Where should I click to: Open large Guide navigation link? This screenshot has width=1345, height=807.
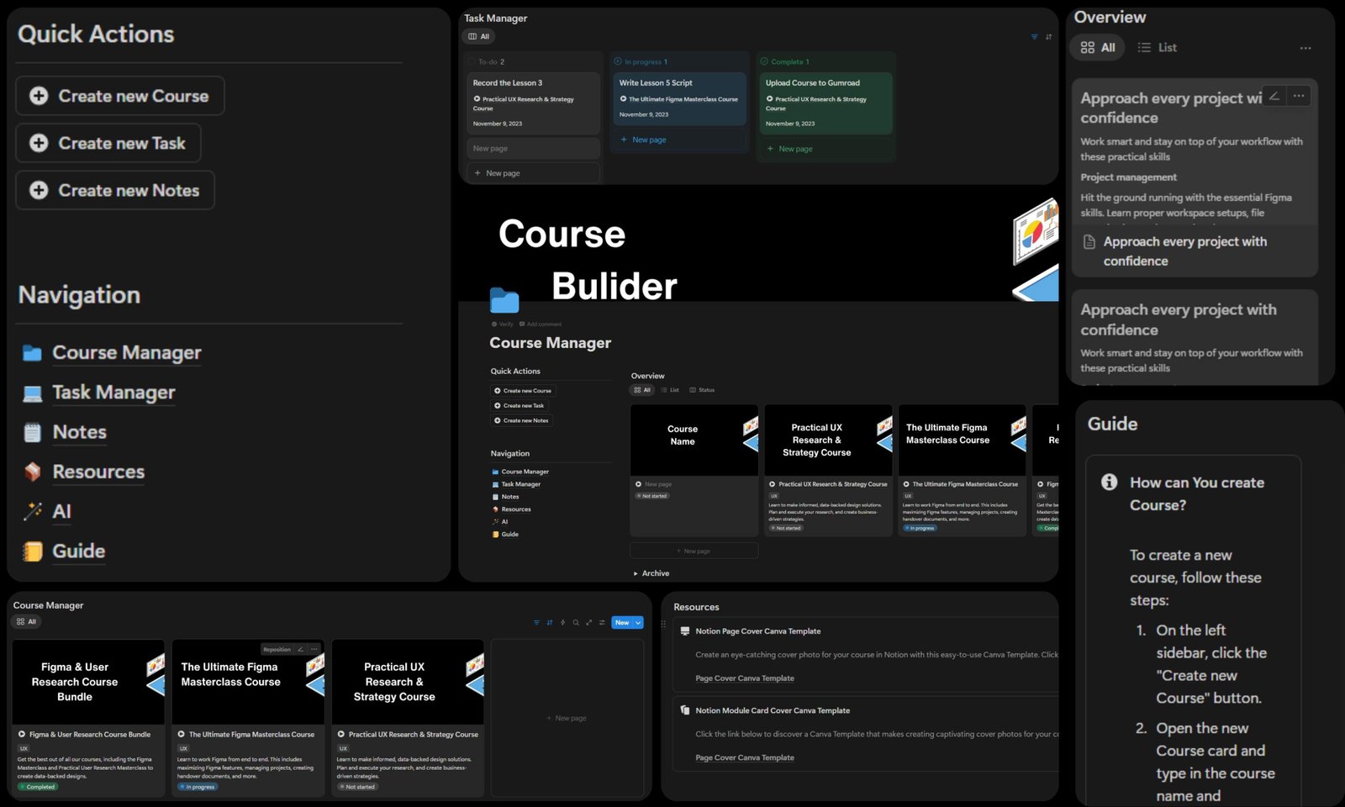pos(79,551)
